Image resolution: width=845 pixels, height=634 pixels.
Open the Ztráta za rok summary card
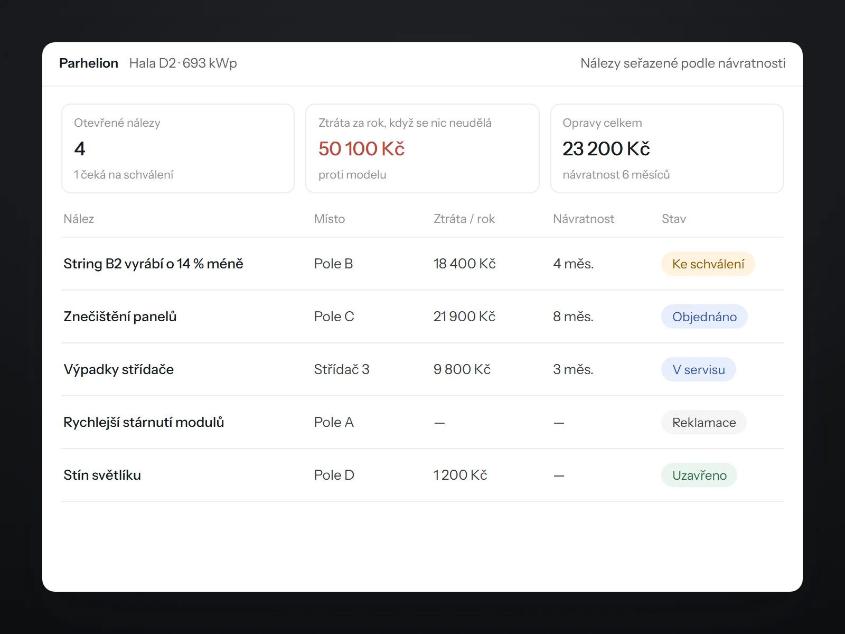(422, 148)
